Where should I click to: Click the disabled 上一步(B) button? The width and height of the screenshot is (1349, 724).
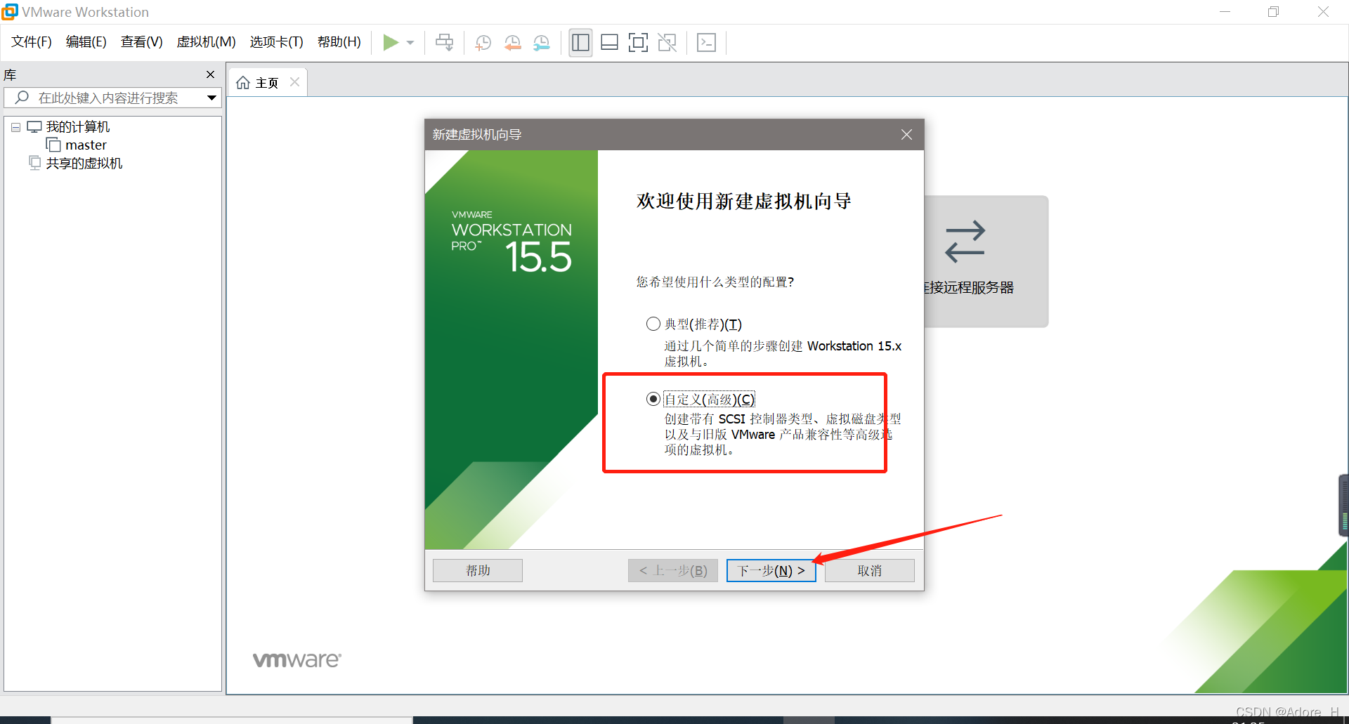pyautogui.click(x=673, y=570)
